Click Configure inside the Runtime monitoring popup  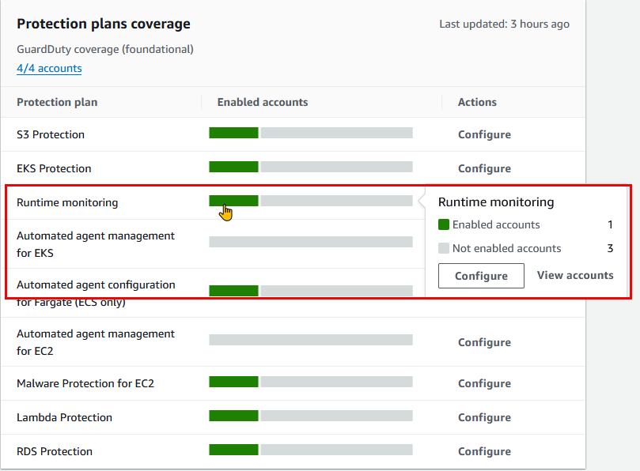coord(481,275)
